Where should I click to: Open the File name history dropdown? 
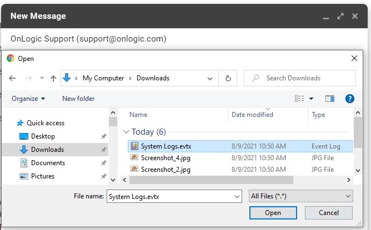click(x=238, y=196)
